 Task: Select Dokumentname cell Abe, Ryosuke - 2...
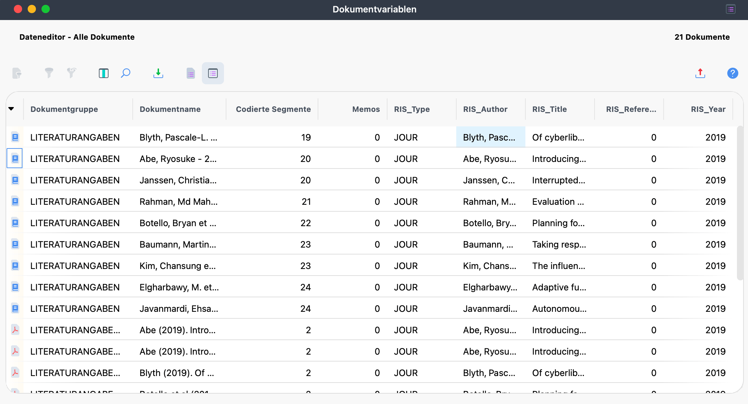click(x=179, y=158)
